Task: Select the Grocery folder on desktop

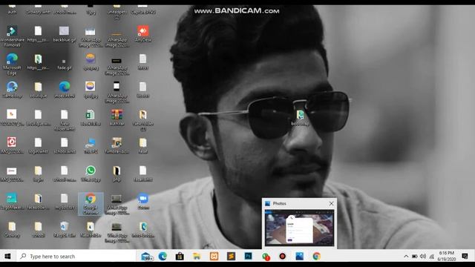Action: tap(12, 229)
